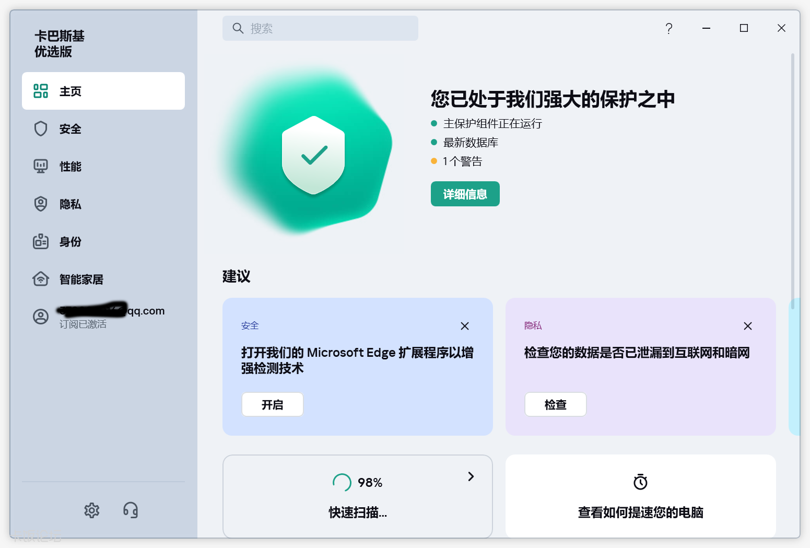The width and height of the screenshot is (810, 548).
Task: Open the 隐私 privacy section
Action: pos(103,204)
